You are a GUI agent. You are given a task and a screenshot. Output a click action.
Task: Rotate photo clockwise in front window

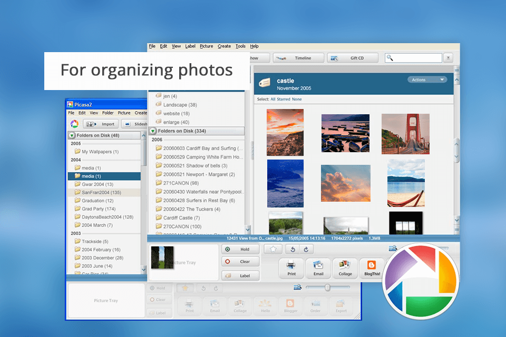click(306, 249)
